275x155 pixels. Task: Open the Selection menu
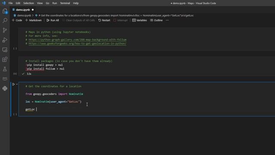point(29,3)
